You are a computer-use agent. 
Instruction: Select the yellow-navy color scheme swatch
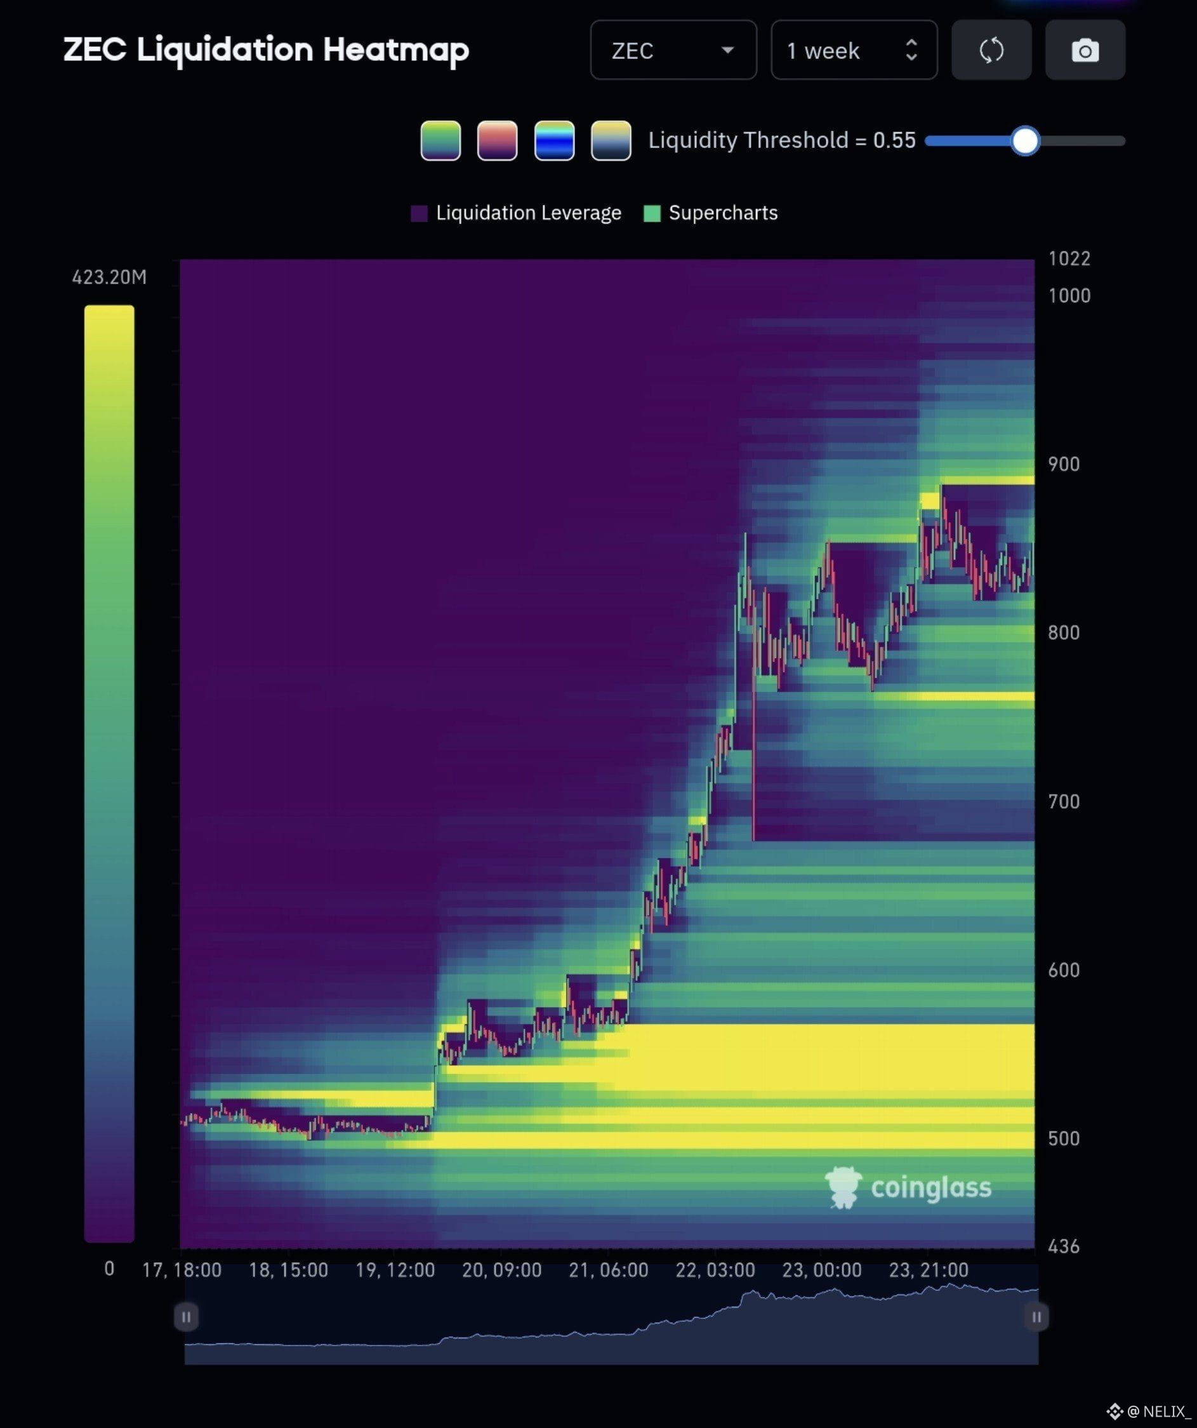pyautogui.click(x=611, y=141)
